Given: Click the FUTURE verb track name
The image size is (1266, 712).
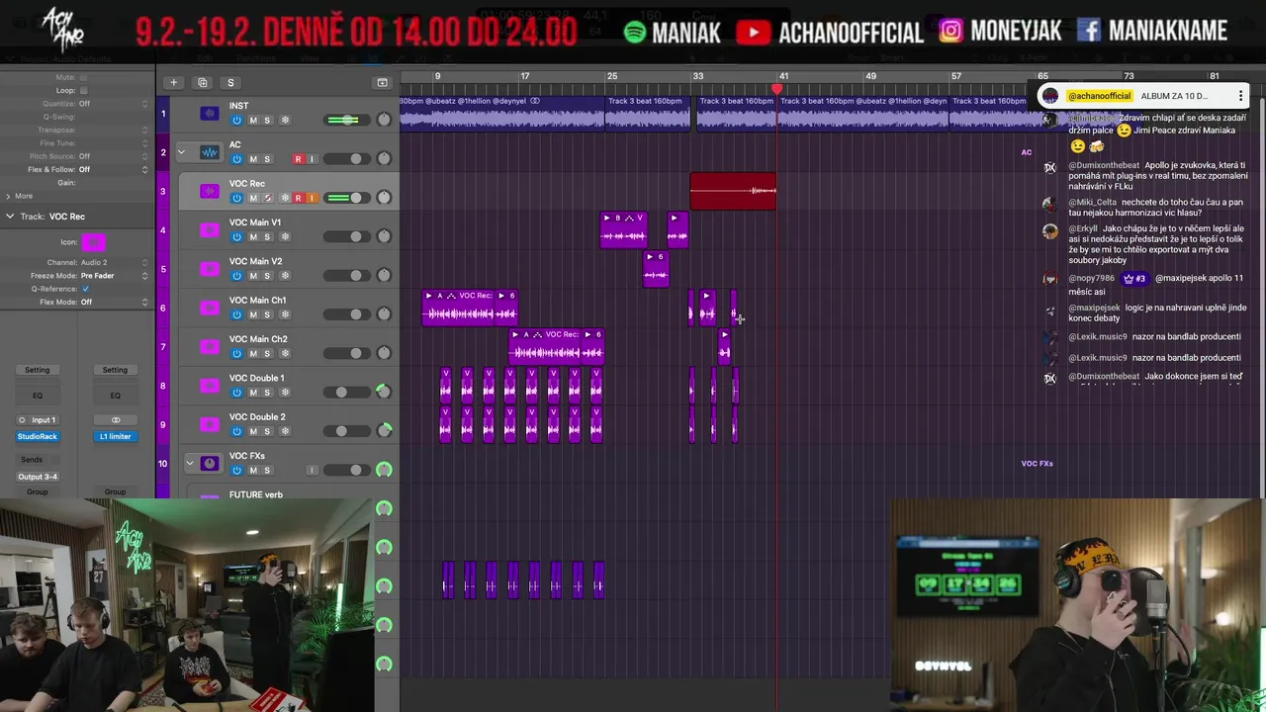Looking at the screenshot, I should point(255,494).
